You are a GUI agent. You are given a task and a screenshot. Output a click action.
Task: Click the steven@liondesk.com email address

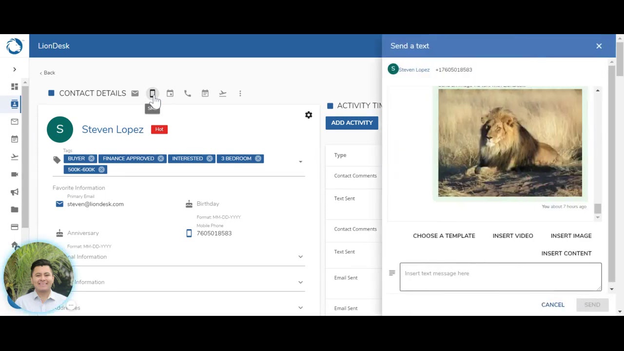pyautogui.click(x=96, y=204)
